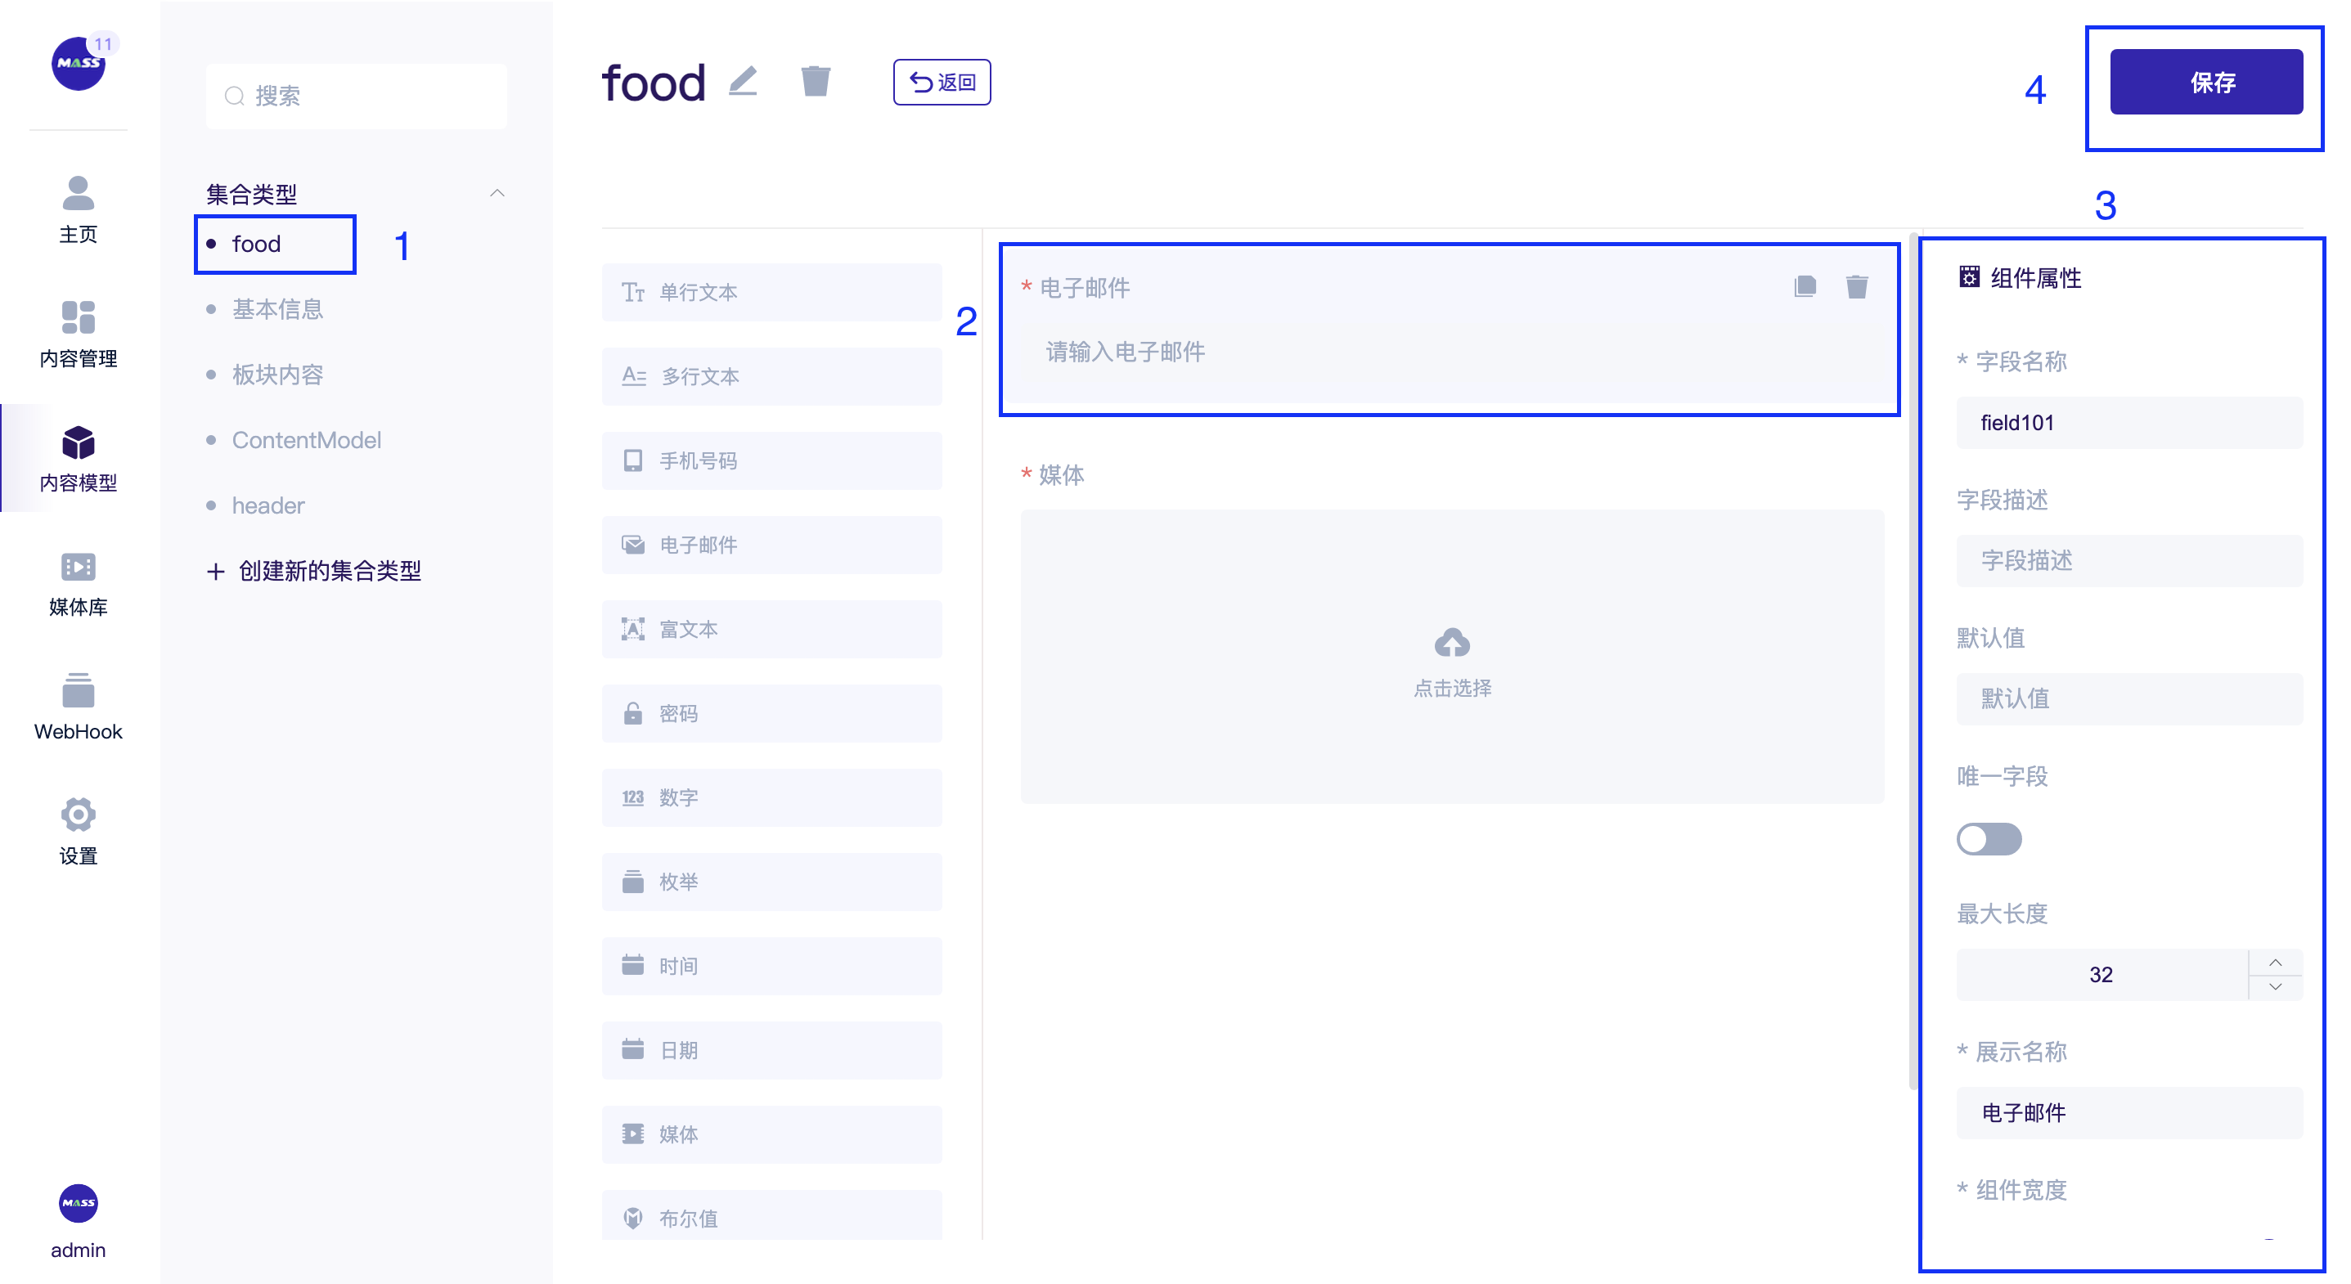Collapse the 集合类型 list
The image size is (2351, 1284).
(497, 194)
